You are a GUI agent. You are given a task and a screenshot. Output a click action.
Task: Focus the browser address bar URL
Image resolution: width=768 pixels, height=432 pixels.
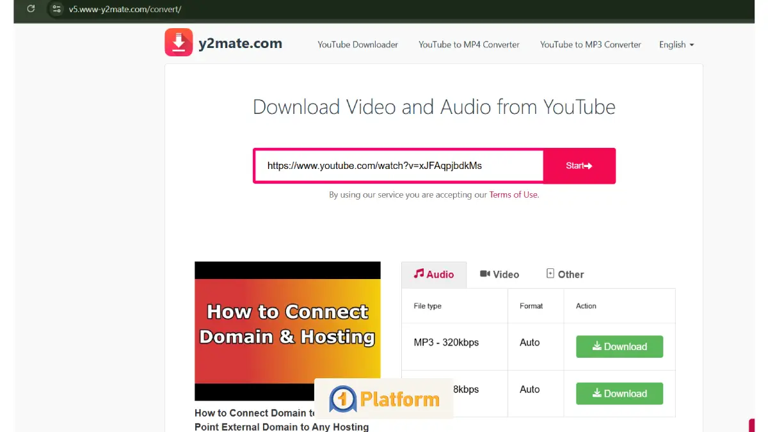pos(125,9)
